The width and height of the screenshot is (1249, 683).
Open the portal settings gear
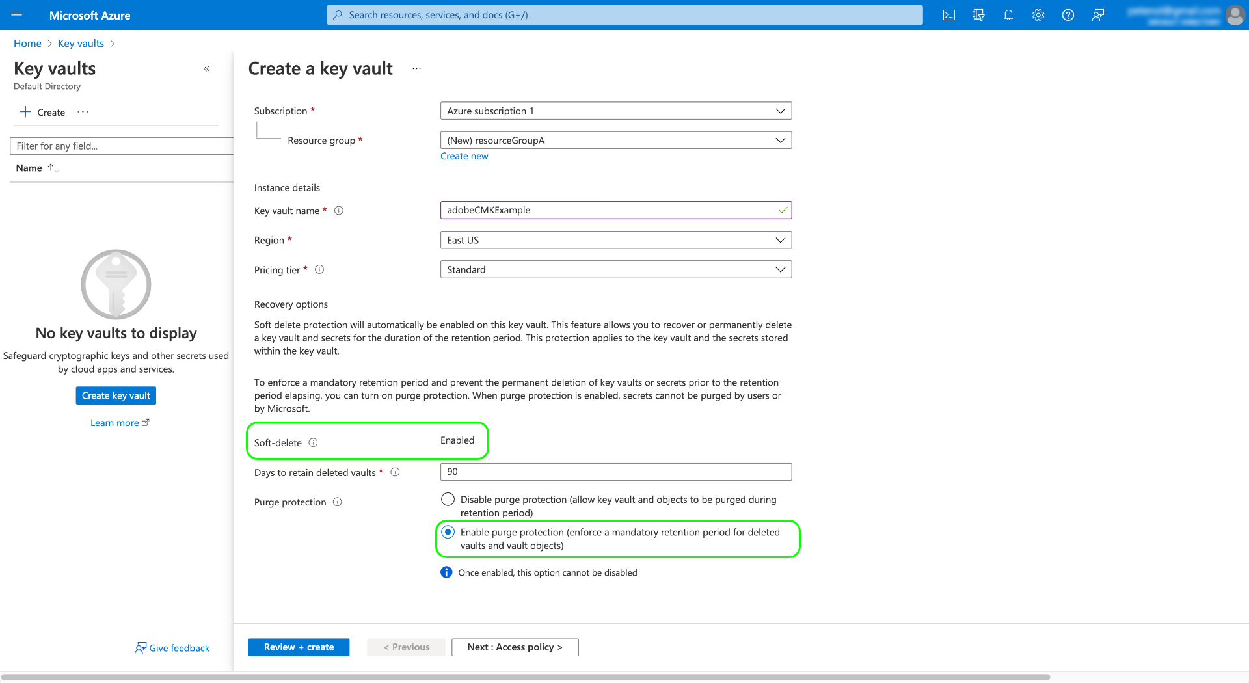coord(1038,14)
